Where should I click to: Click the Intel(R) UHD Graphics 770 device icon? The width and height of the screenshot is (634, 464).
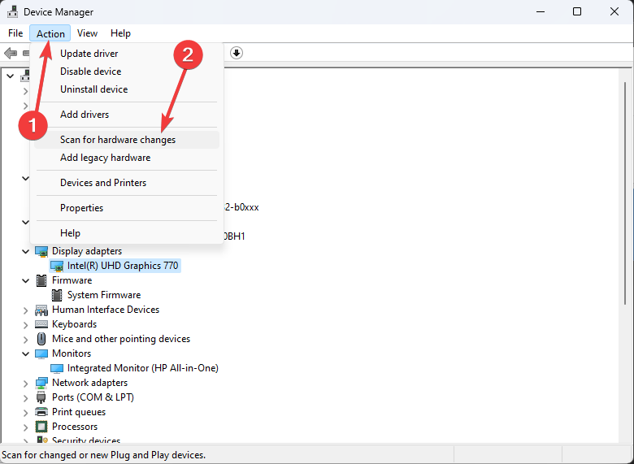57,266
